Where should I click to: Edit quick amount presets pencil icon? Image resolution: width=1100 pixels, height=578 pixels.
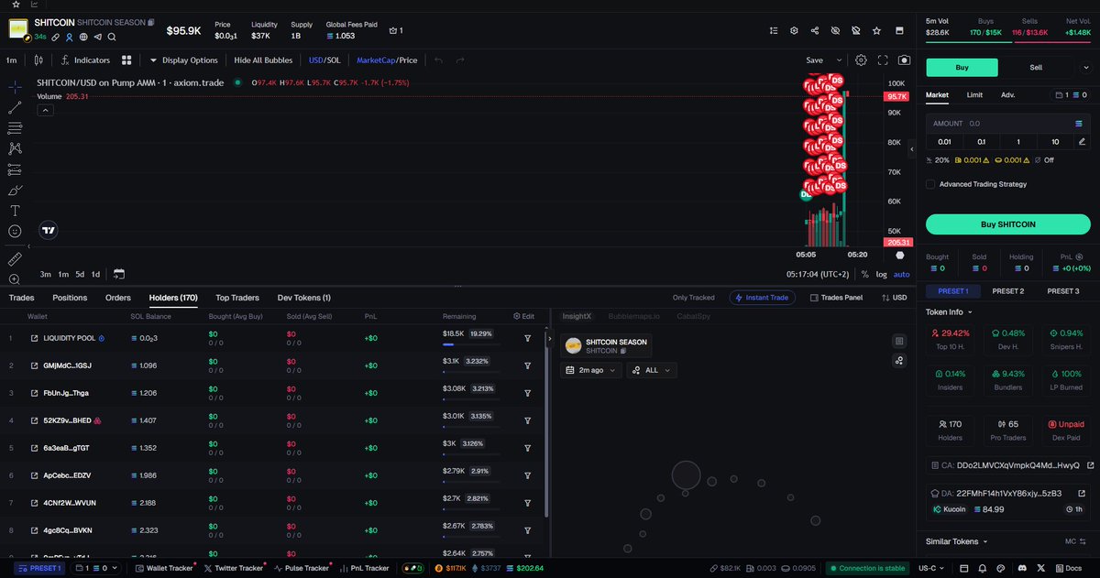coord(1082,142)
